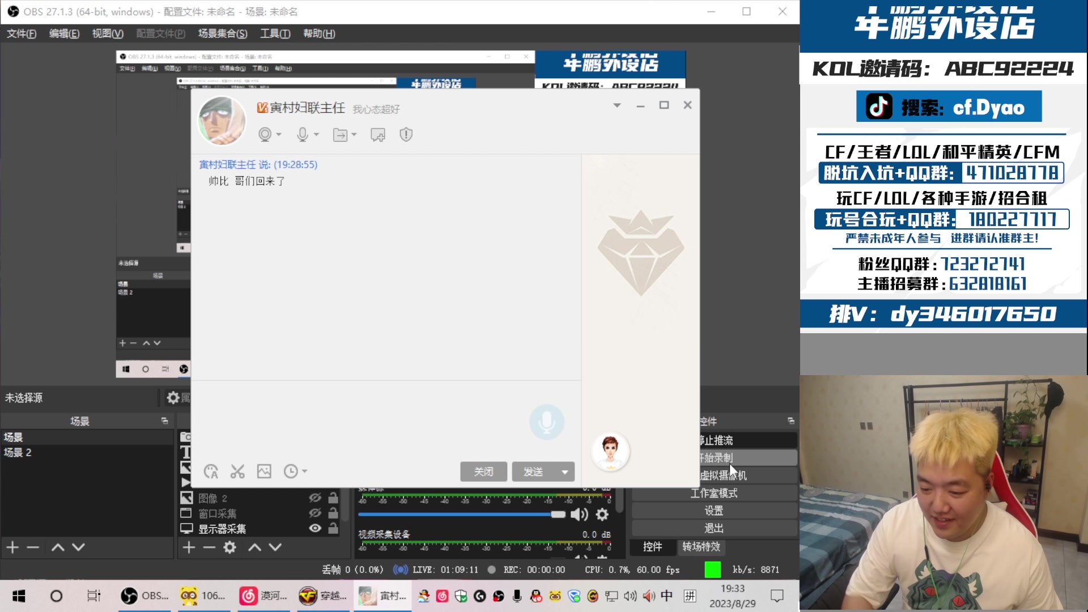Image resolution: width=1088 pixels, height=612 pixels.
Task: Move source down in sources list
Action: [275, 547]
